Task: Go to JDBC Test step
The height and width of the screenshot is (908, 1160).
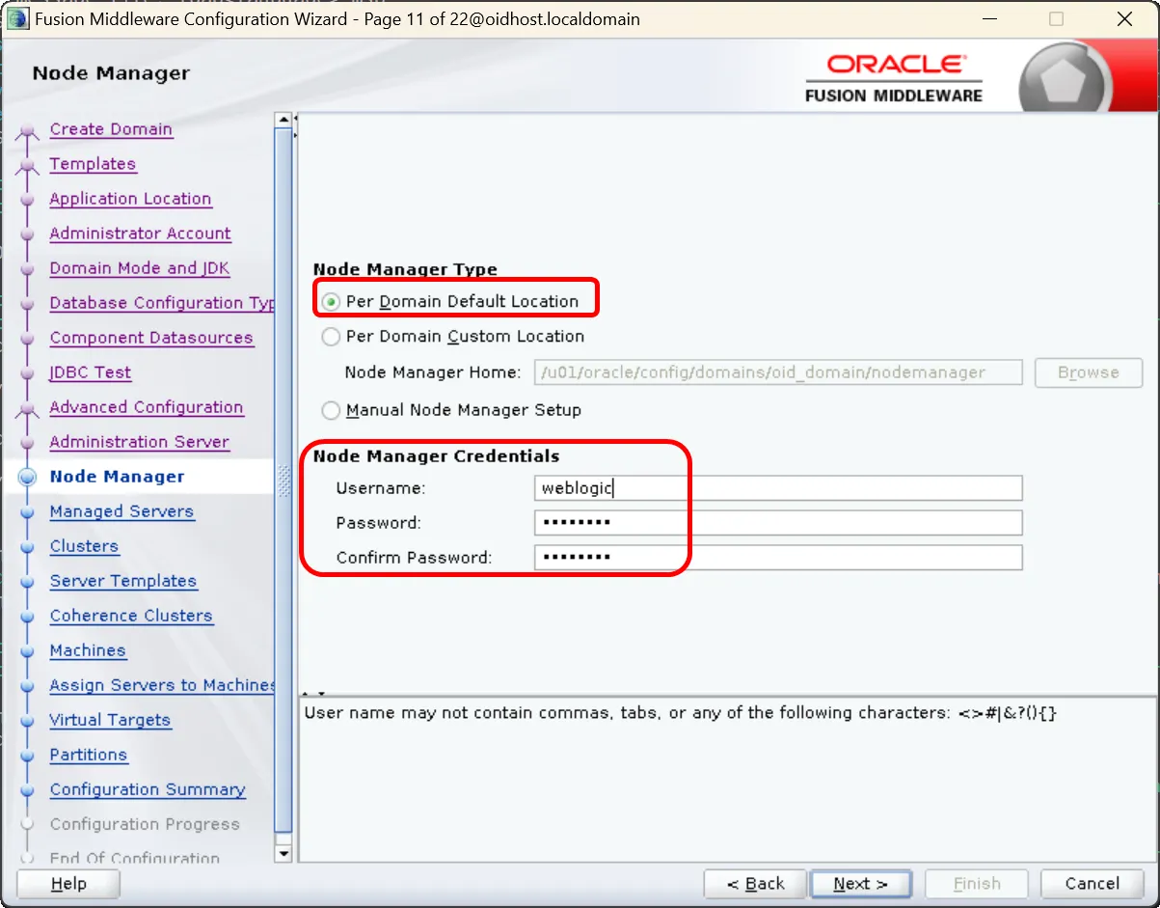Action: click(x=91, y=372)
